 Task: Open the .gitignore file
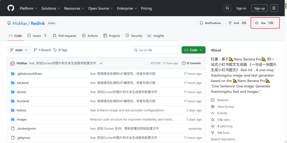(x=23, y=138)
